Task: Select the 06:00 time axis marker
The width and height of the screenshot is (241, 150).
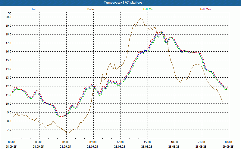Action: (x=66, y=142)
